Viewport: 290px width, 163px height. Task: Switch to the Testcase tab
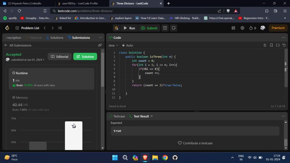click(x=117, y=116)
